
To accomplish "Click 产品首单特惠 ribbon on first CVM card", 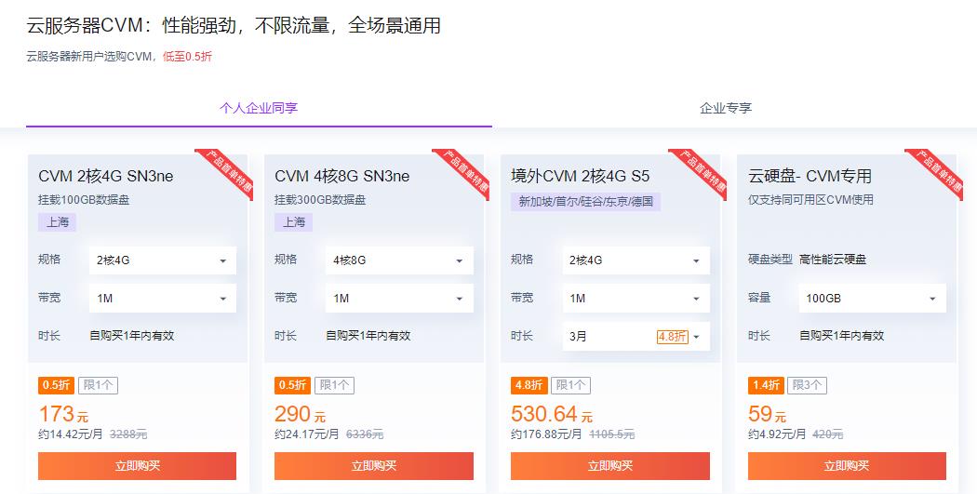I will point(228,170).
